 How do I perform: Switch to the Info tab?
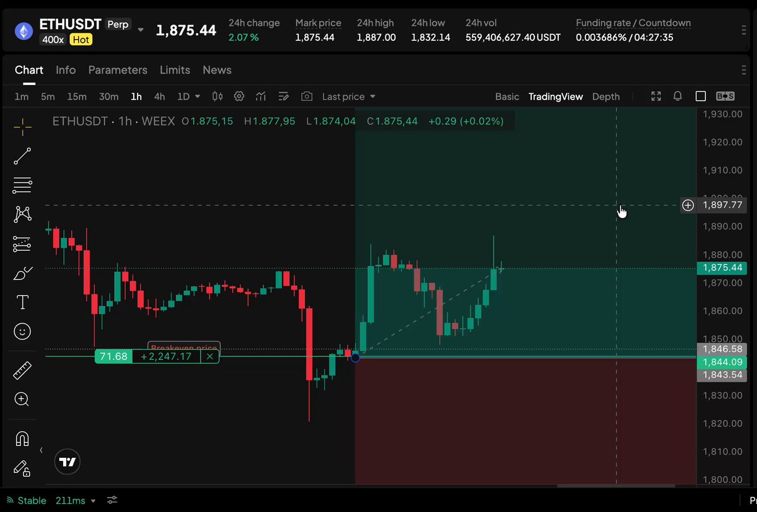tap(66, 70)
